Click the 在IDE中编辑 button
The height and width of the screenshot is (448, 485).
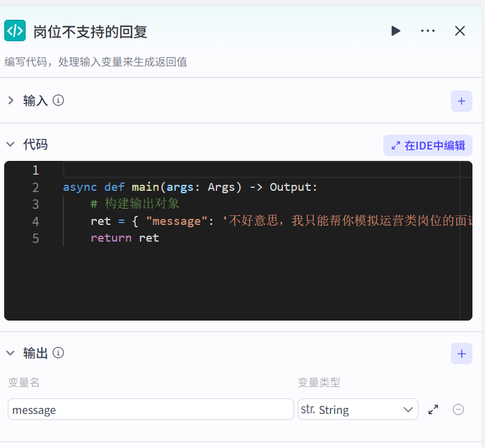click(x=428, y=145)
